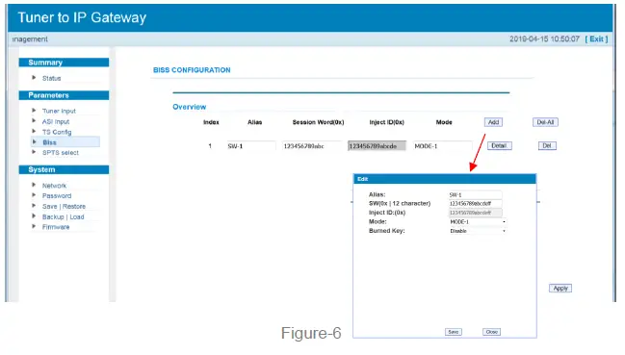Click the Exit link in header

[x=596, y=39]
